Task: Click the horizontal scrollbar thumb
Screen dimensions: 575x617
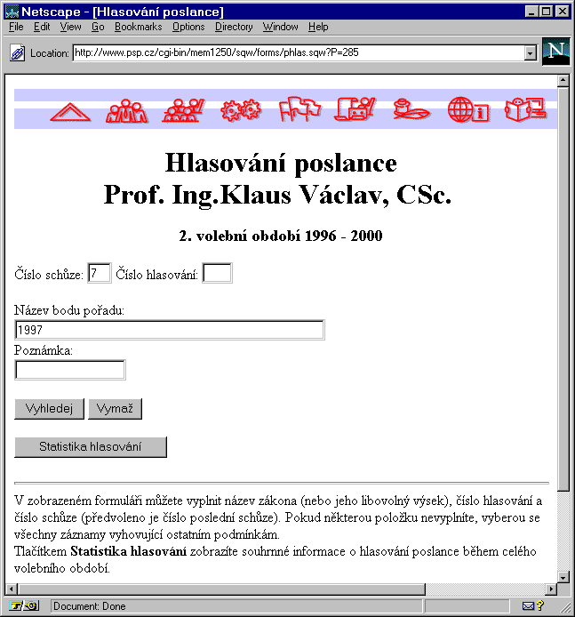Action: point(221,589)
